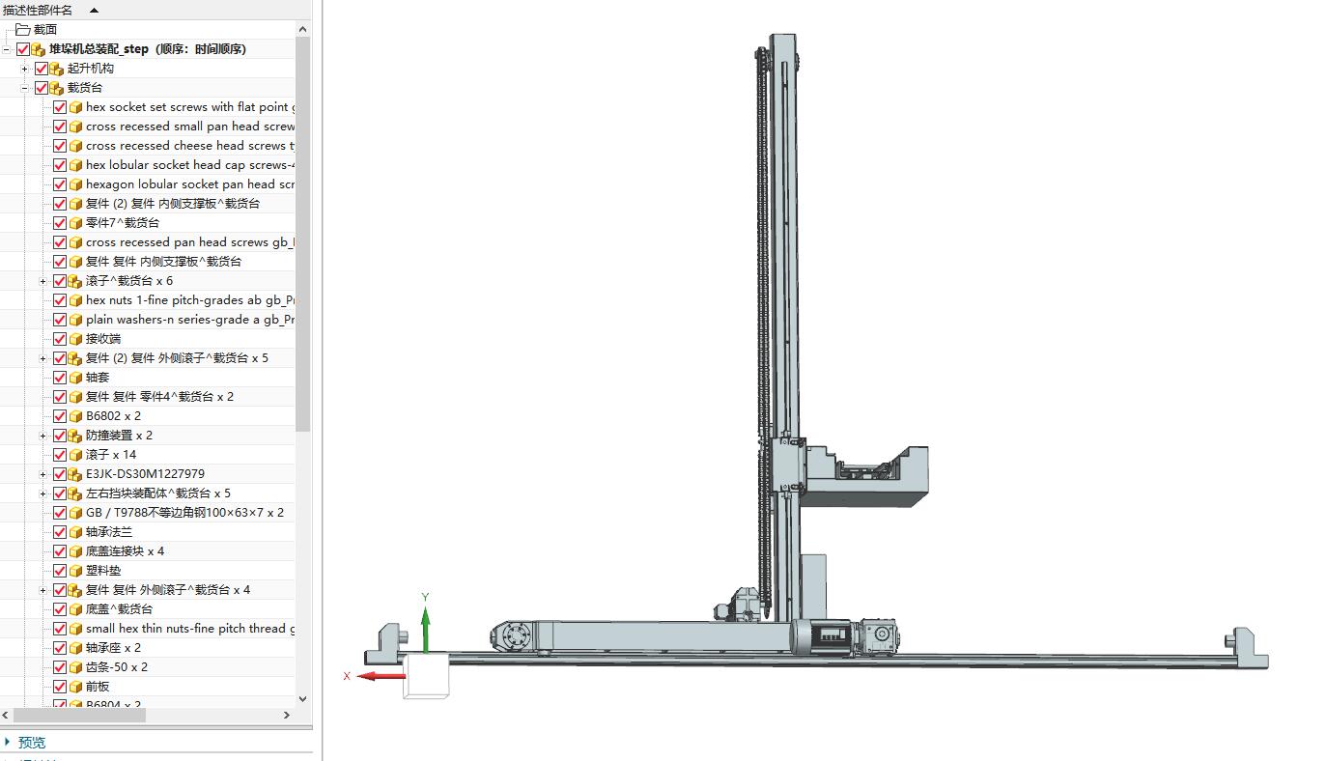1327x761 pixels.
Task: Click the part icon of 零件7^载货台
Action: (75, 222)
